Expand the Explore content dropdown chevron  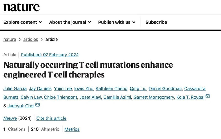(40, 22)
